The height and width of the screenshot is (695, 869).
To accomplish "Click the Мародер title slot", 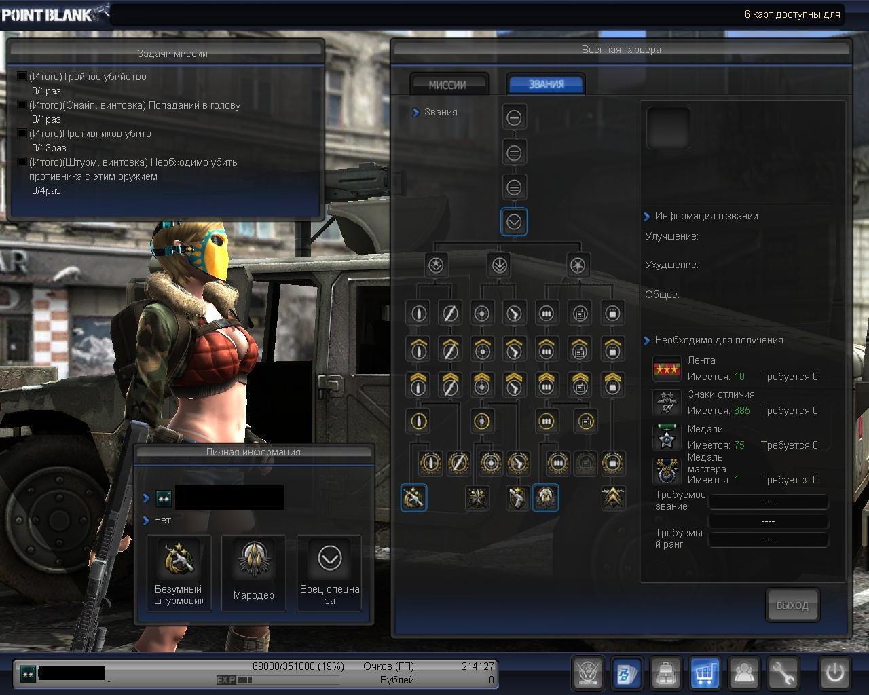I will 254,572.
